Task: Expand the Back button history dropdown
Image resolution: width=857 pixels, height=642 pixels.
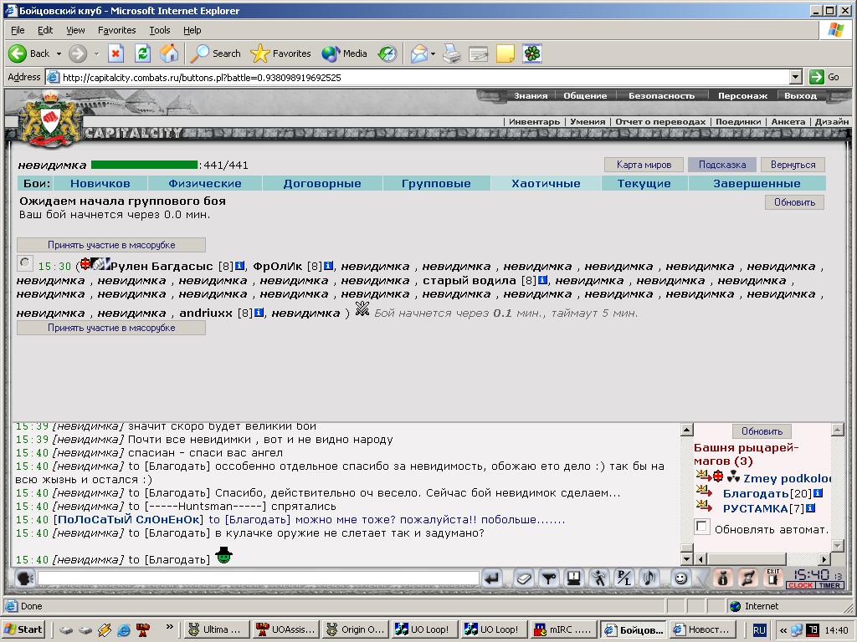Action: [x=59, y=53]
